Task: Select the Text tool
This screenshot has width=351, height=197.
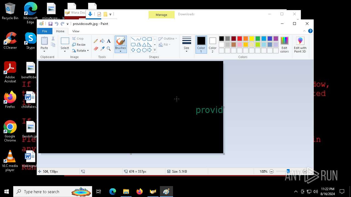Action: [109, 41]
